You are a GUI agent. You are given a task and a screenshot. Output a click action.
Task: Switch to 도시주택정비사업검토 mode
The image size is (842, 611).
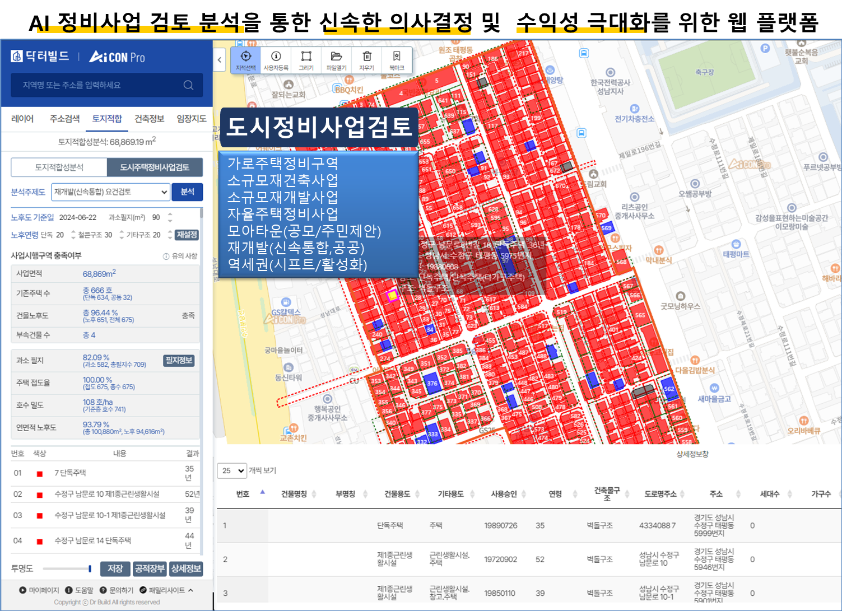click(155, 167)
